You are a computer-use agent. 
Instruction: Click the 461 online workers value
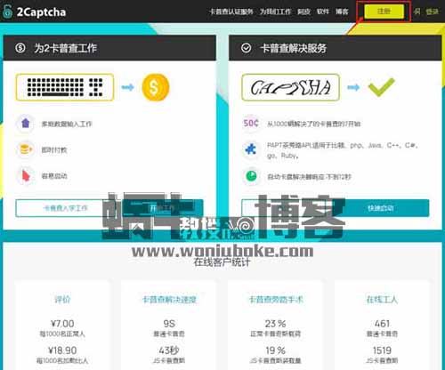[x=382, y=324]
